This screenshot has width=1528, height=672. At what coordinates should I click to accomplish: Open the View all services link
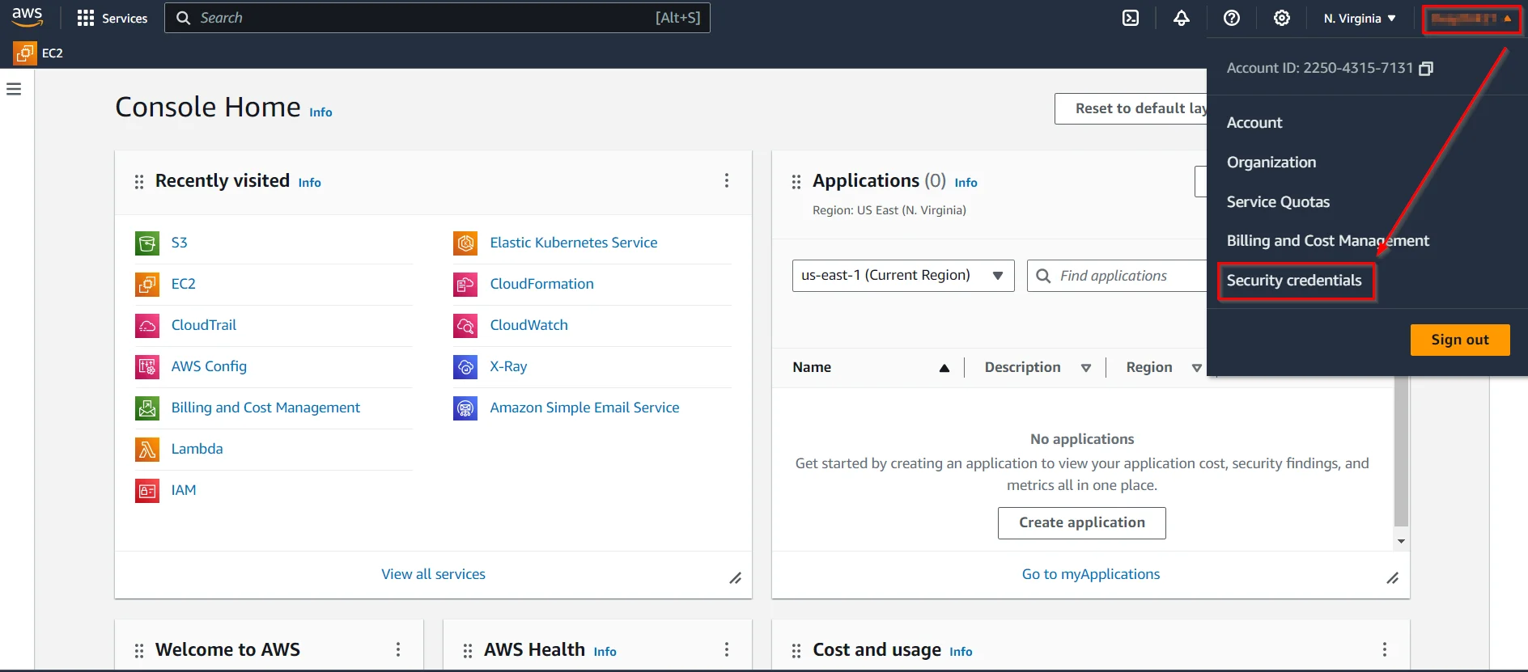(x=433, y=574)
